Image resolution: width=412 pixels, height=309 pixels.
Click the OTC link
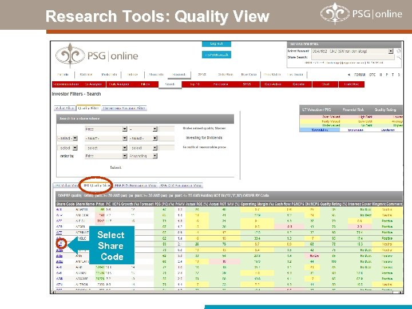[x=373, y=74]
